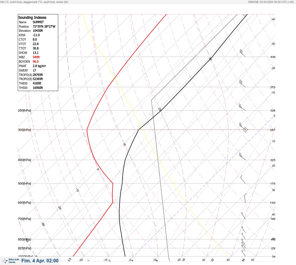
Task: Click the TROPO(B) value '52365ft'
Action: [x=38, y=79]
